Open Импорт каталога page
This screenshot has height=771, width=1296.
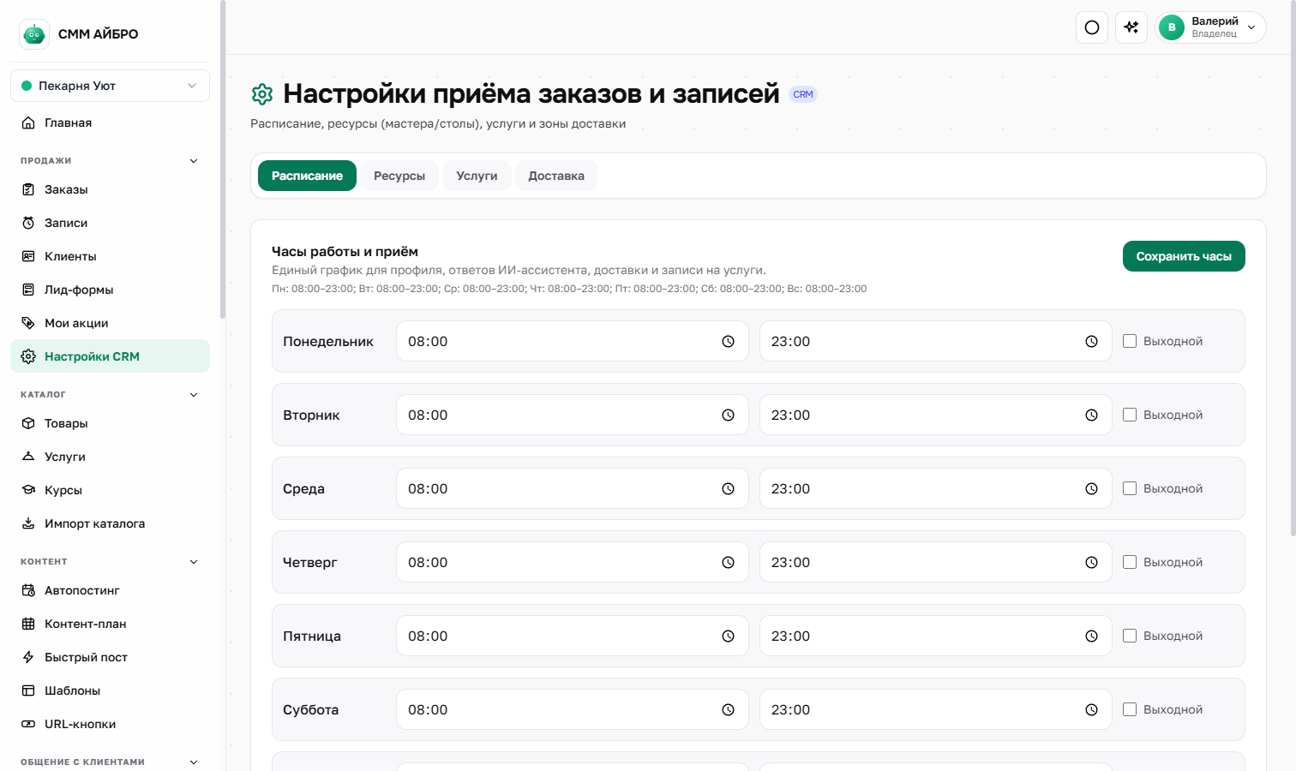(110, 523)
